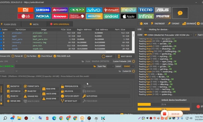Image resolution: width=203 pixels, height=122 pixels.
Task: Select the Vivo brand icon
Action: [x=94, y=10]
